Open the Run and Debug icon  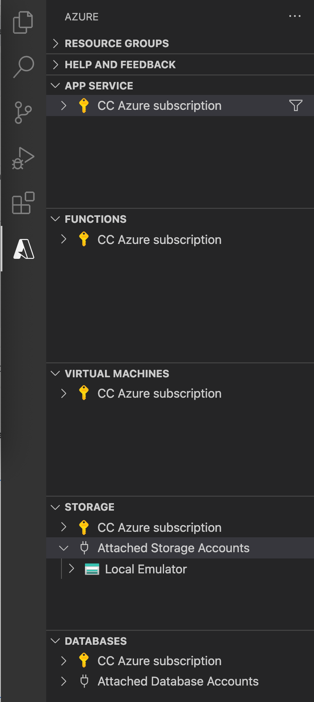pyautogui.click(x=23, y=158)
